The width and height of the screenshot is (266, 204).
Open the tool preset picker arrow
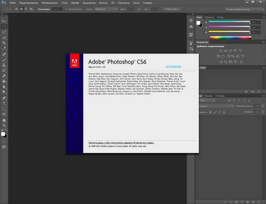point(11,9)
